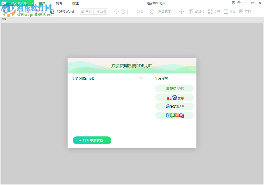Expand the sidebar panel toggle icon
Image resolution: width=264 pixels, height=185 pixels.
[x=4, y=20]
